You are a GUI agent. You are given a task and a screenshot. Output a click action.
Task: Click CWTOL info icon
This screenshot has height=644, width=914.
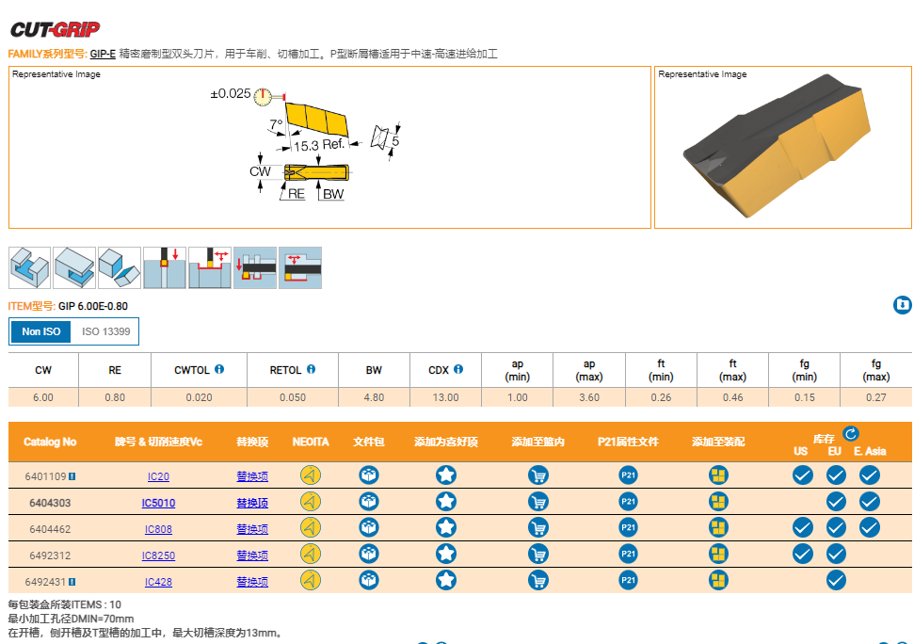219,370
